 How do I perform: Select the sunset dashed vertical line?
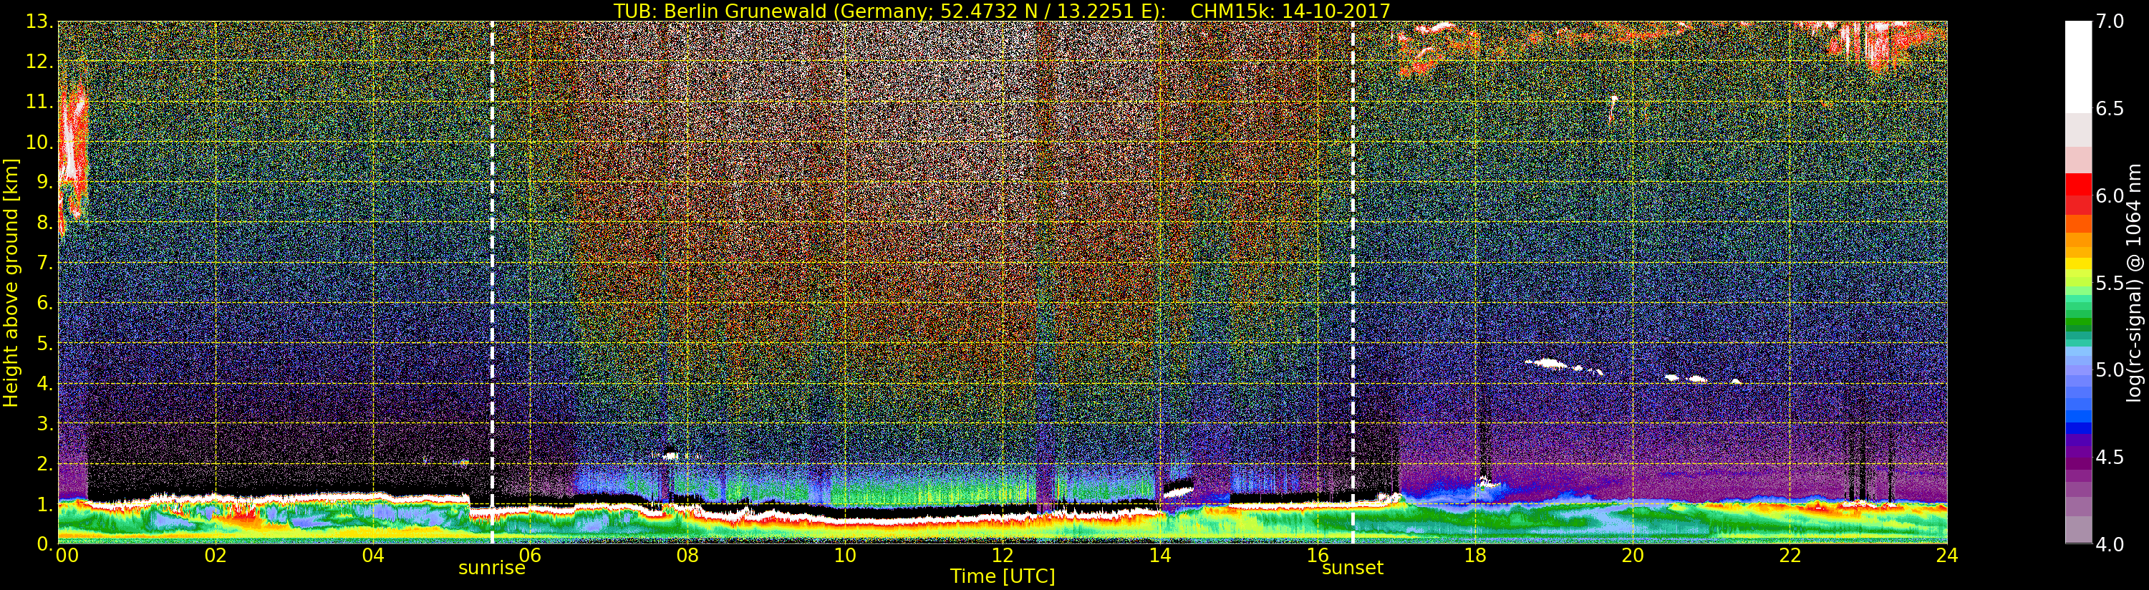(x=1352, y=282)
